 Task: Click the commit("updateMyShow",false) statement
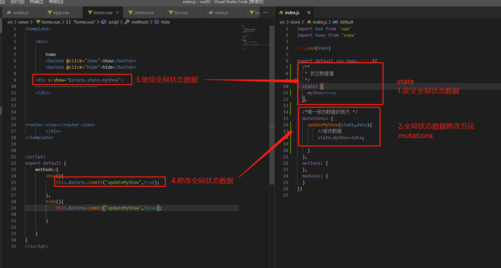109,208
